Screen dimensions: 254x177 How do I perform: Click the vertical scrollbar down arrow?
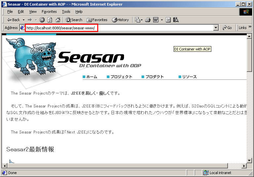[249, 160]
